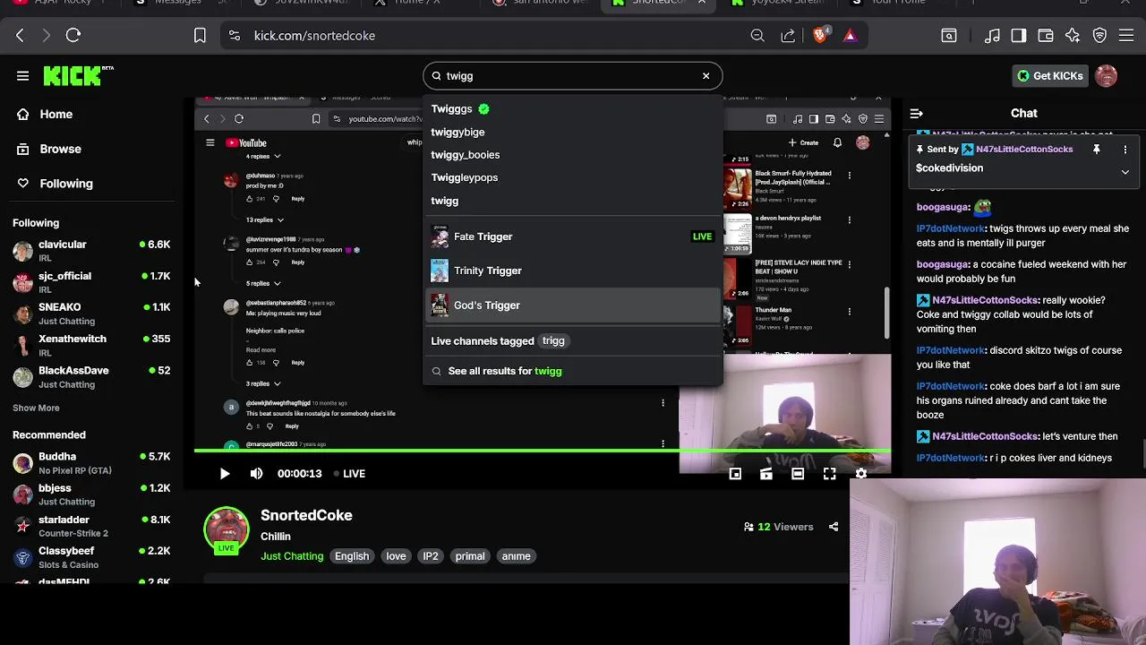Select the Twigggs verified search suggestion
The height and width of the screenshot is (645, 1146).
click(573, 109)
